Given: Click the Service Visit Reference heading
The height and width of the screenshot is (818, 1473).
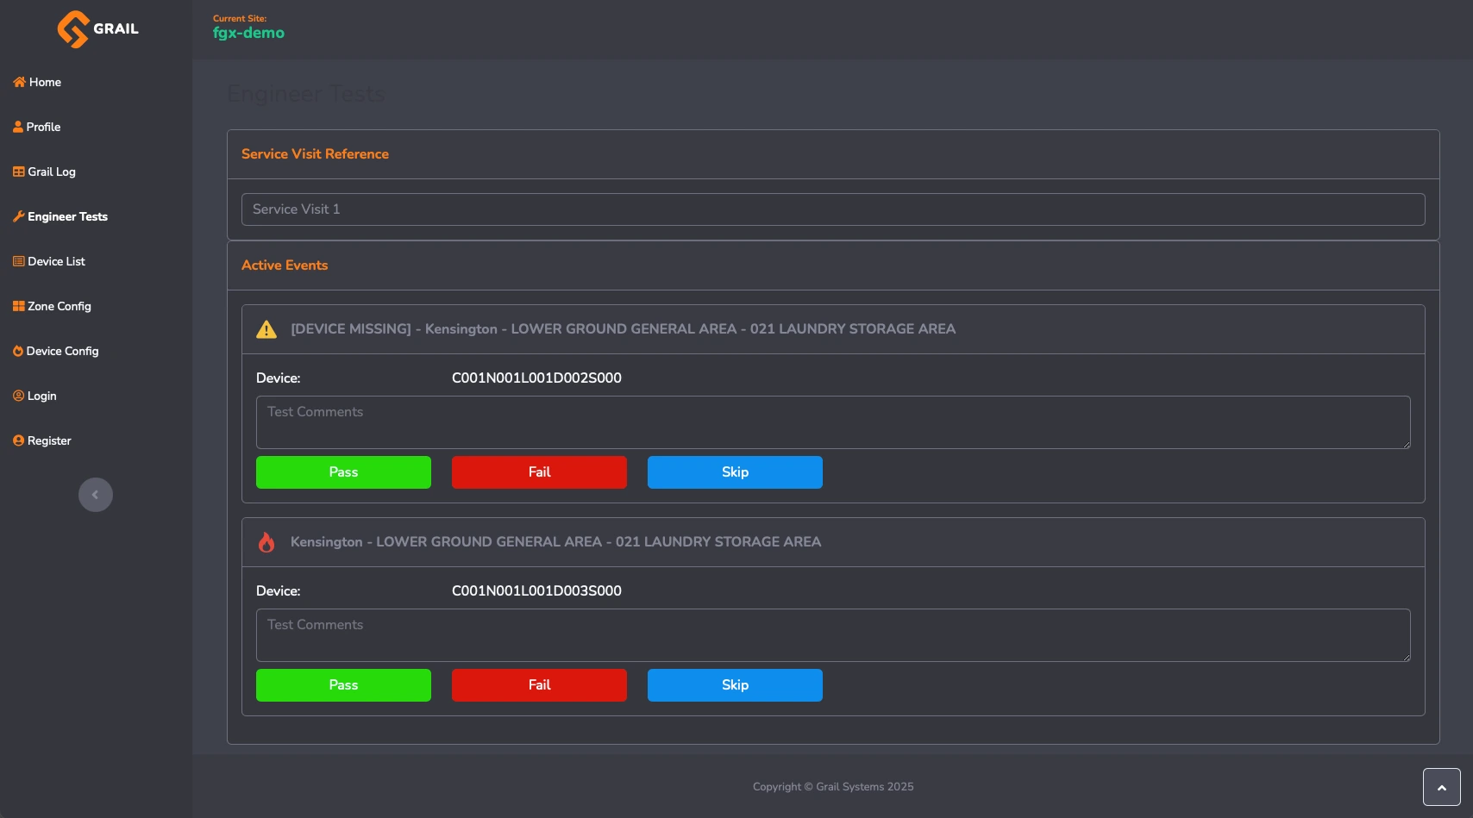Looking at the screenshot, I should (315, 154).
